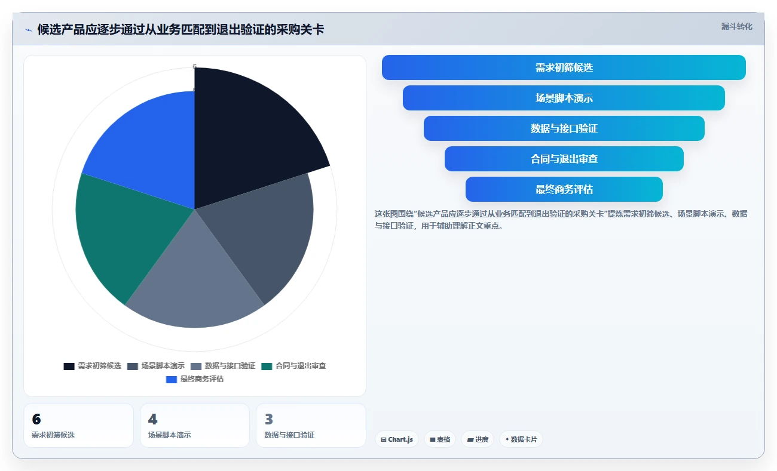Click the 数据卡片 tag chip
This screenshot has width=777, height=471.
coord(521,439)
